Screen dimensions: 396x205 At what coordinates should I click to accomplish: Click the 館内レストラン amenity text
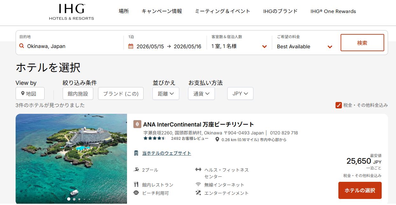click(158, 185)
